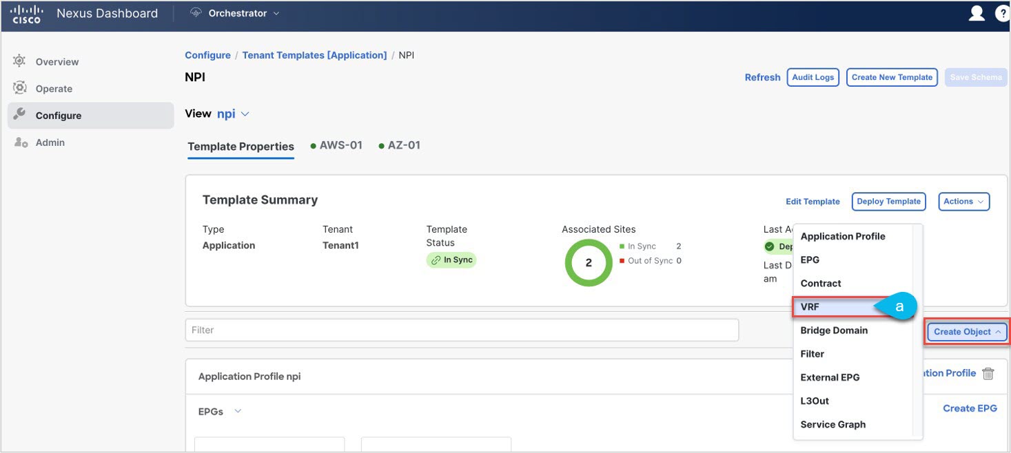The height and width of the screenshot is (453, 1011).
Task: Go to Operate section in sidebar
Action: point(54,89)
